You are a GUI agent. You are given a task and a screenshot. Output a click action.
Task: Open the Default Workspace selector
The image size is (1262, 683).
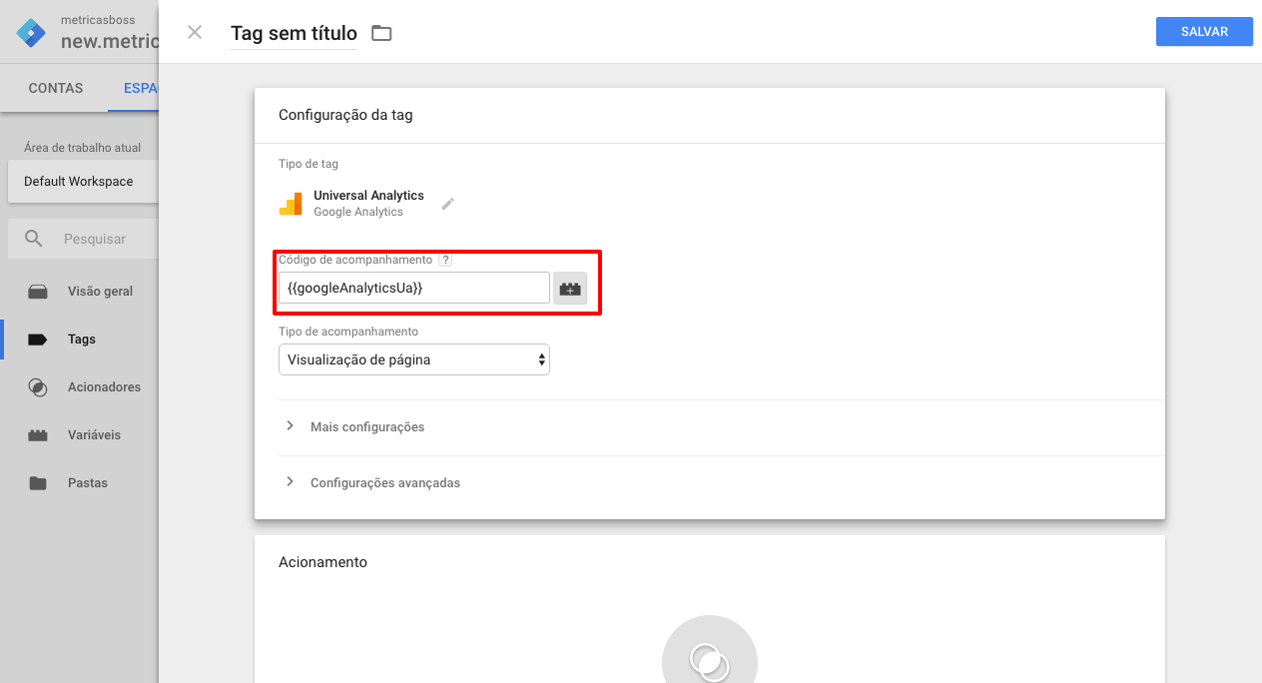click(x=80, y=182)
